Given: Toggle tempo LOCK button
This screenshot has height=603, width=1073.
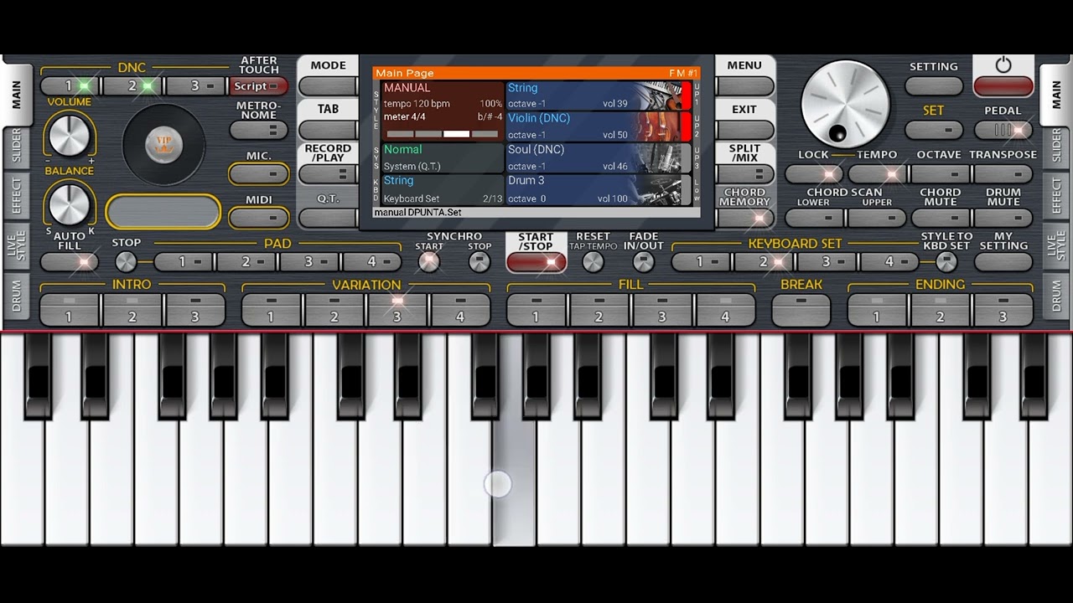Looking at the screenshot, I should (x=814, y=174).
